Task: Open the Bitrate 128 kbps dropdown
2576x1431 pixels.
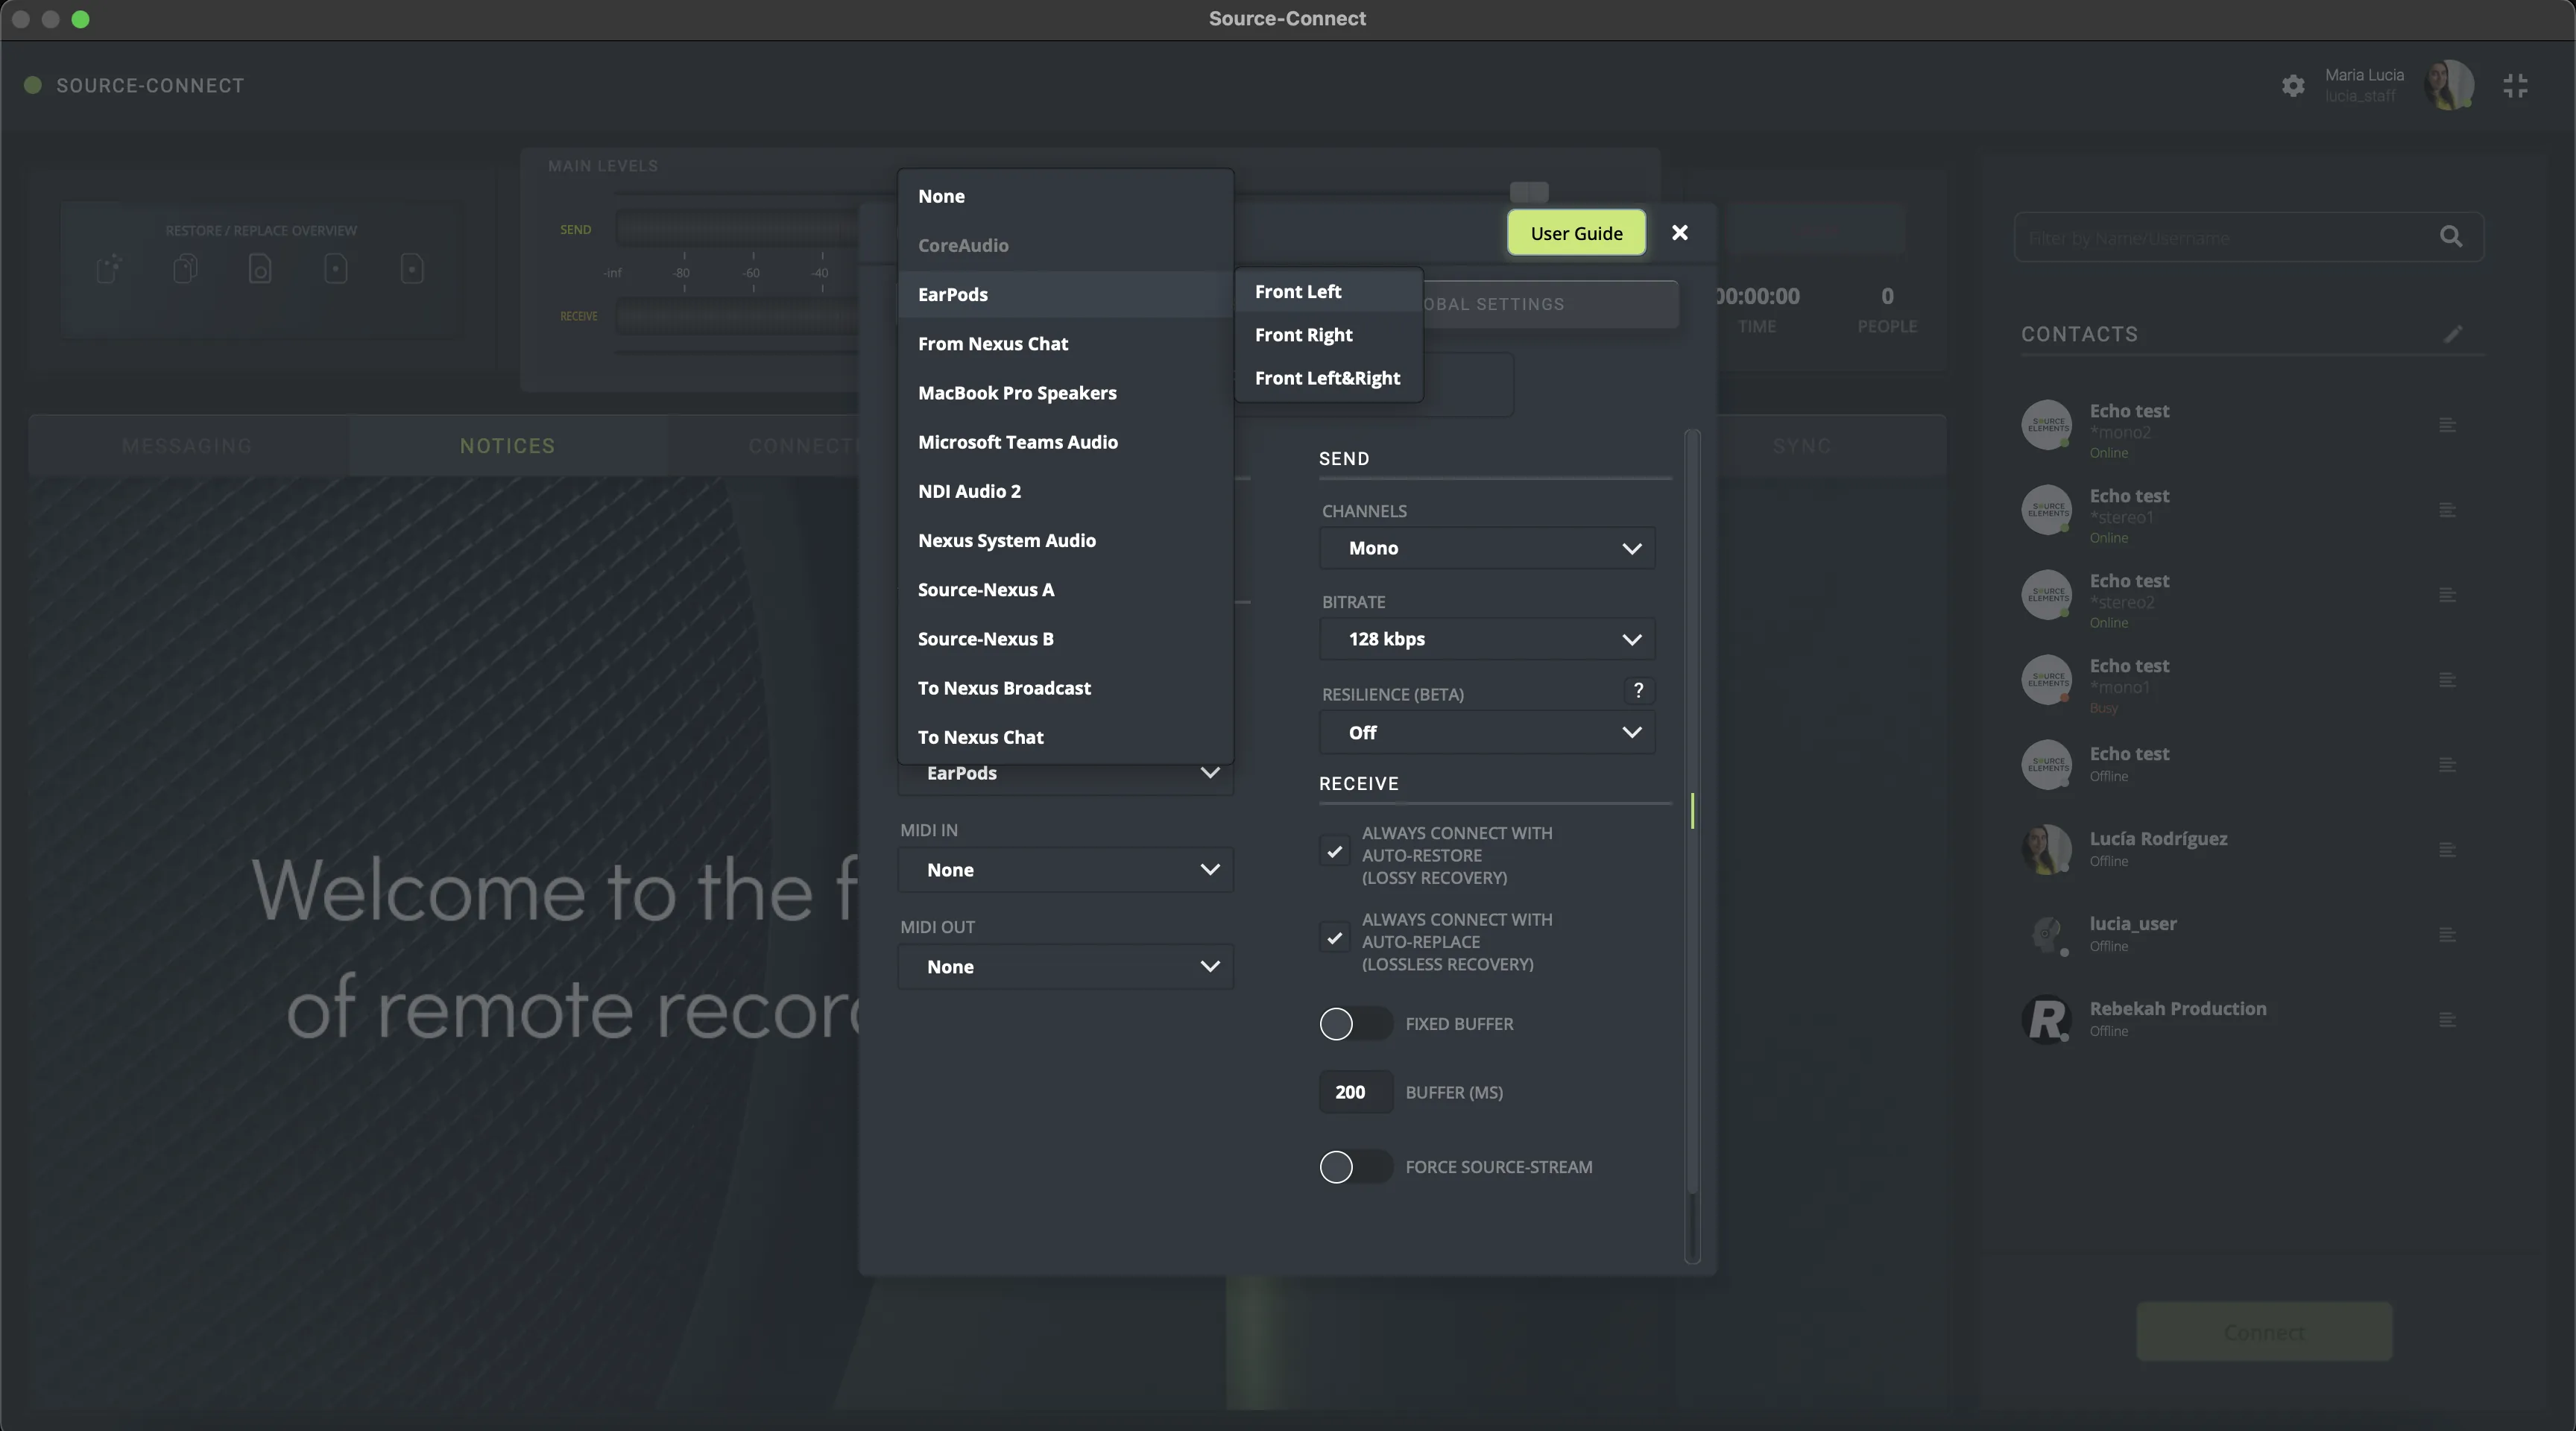Action: pyautogui.click(x=1487, y=639)
